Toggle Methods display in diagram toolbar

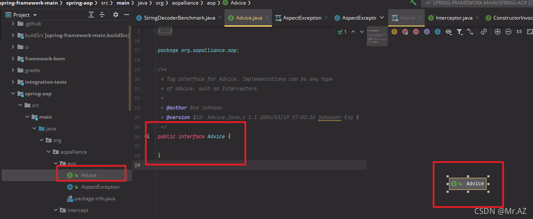416,32
